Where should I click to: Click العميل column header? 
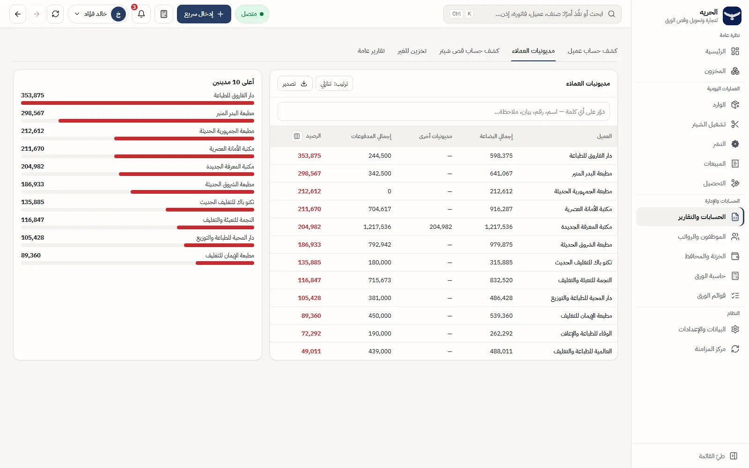(x=604, y=136)
